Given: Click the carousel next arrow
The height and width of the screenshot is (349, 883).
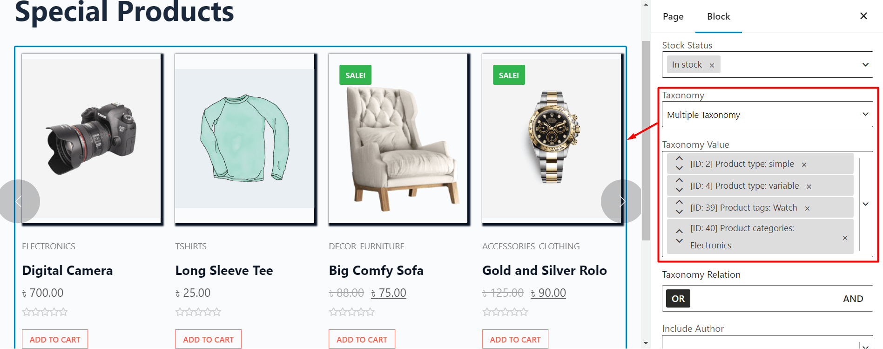Looking at the screenshot, I should pos(622,201).
